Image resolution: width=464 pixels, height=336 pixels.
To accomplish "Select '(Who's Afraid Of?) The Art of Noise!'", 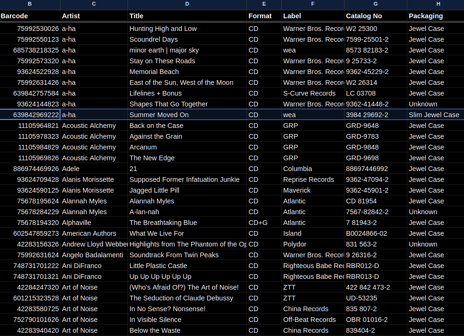I will pyautogui.click(x=187, y=287).
